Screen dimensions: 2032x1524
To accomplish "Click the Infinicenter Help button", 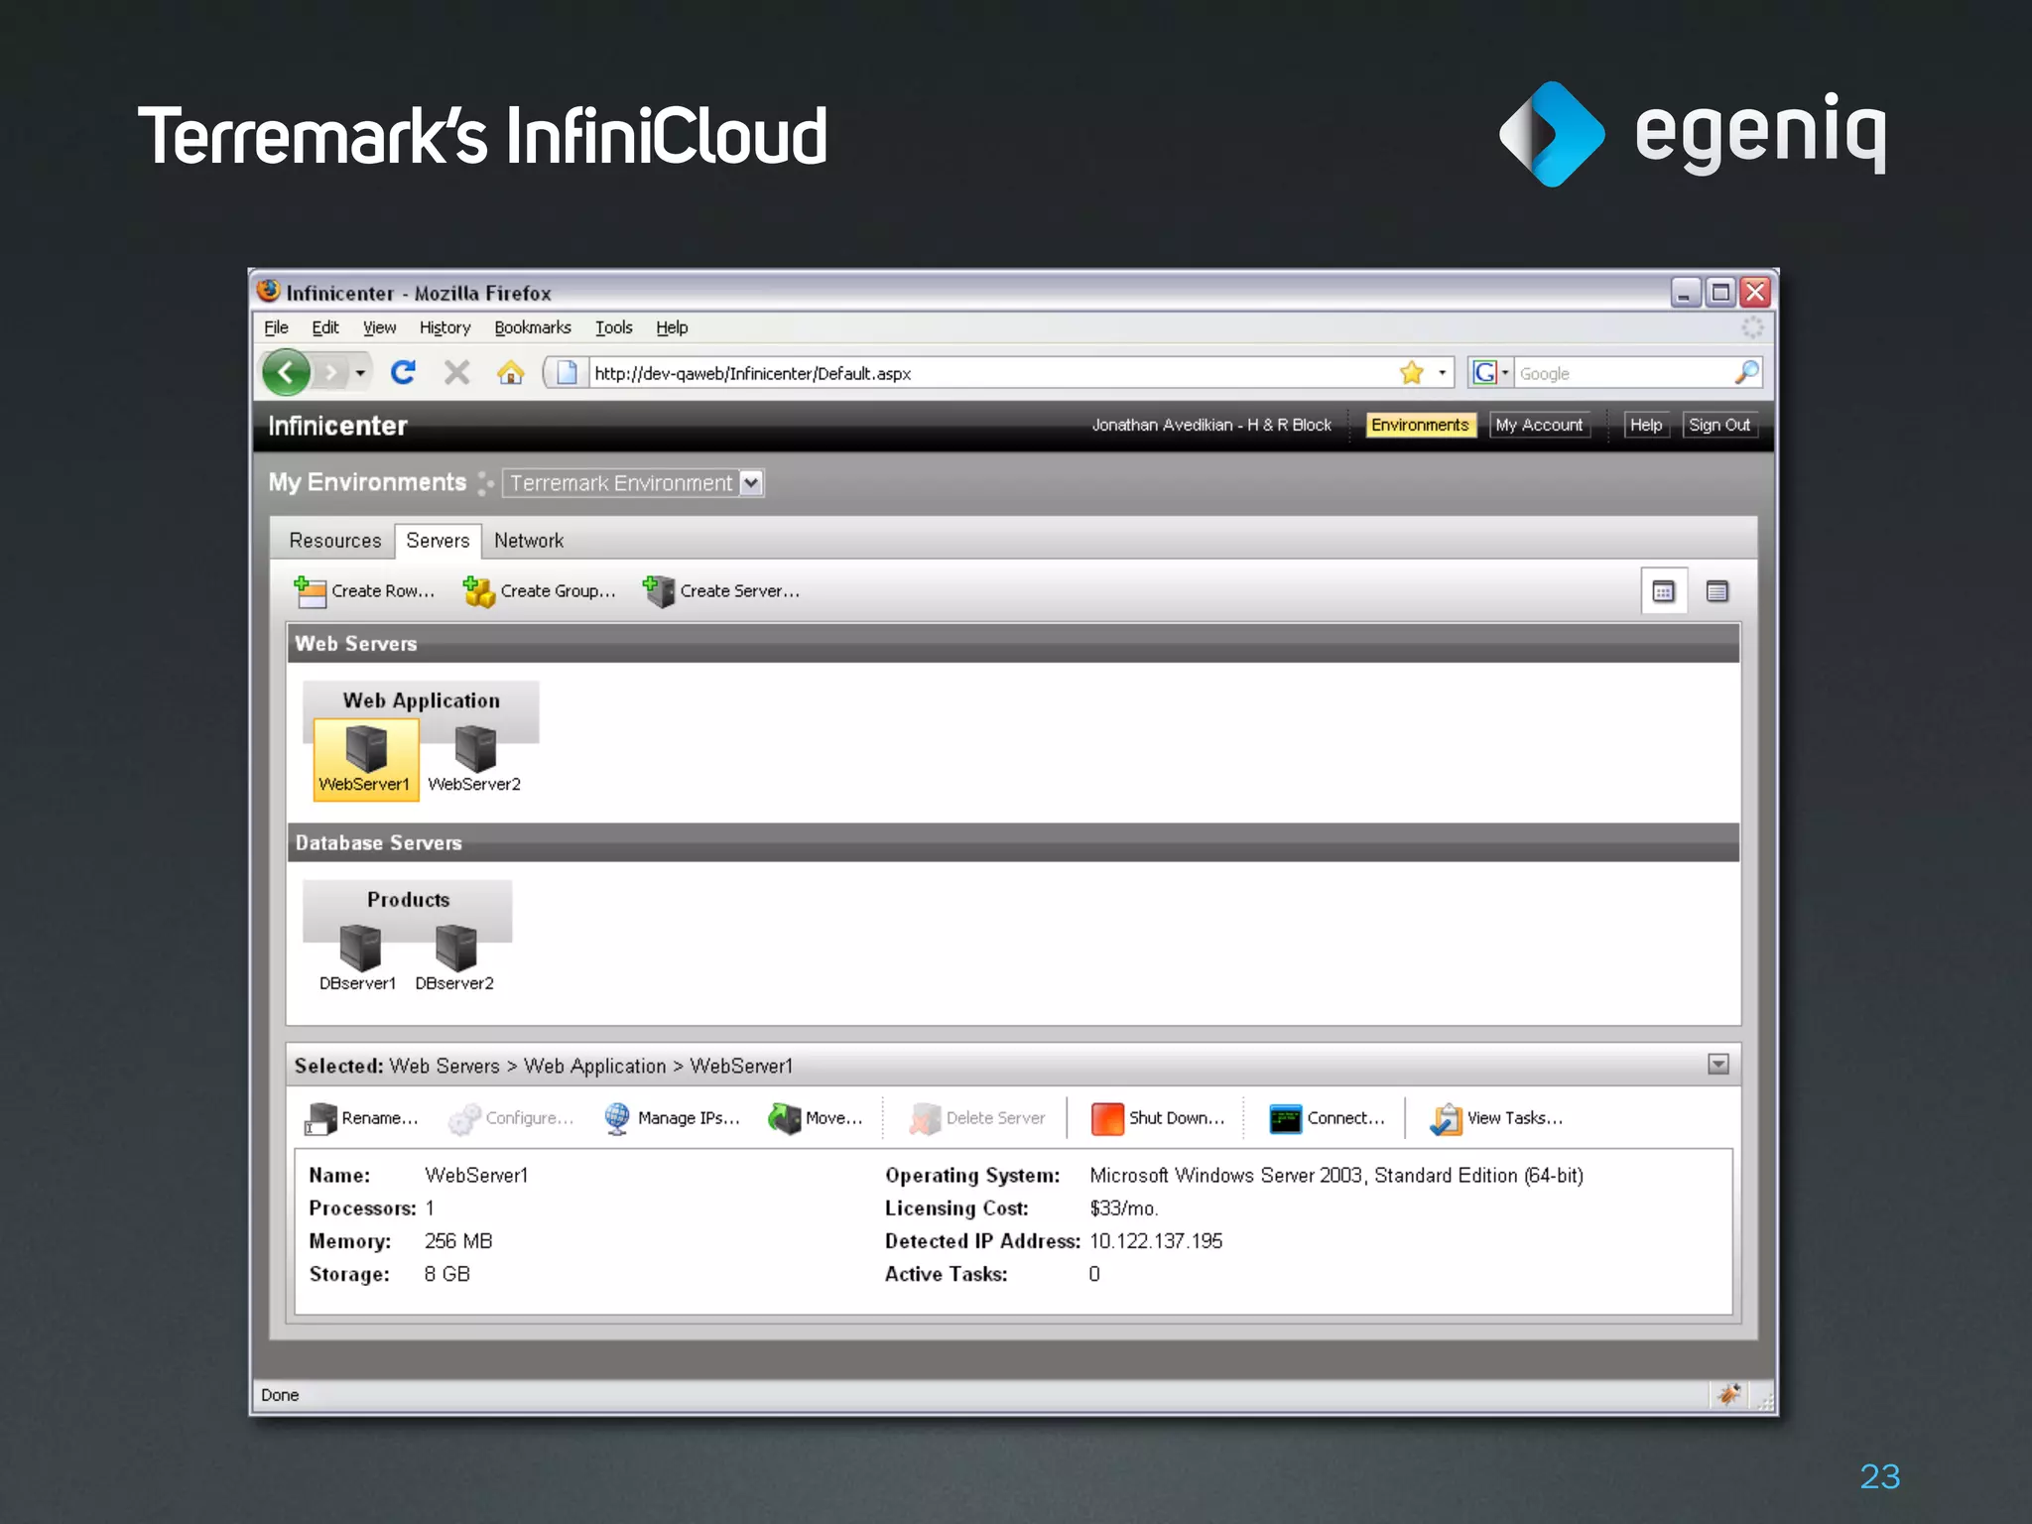I will [1646, 425].
